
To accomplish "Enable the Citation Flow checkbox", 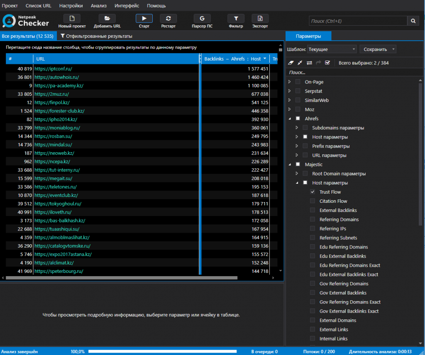I will [x=313, y=201].
